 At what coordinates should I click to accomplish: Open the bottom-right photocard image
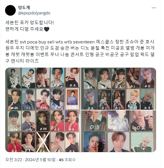click(x=119, y=131)
